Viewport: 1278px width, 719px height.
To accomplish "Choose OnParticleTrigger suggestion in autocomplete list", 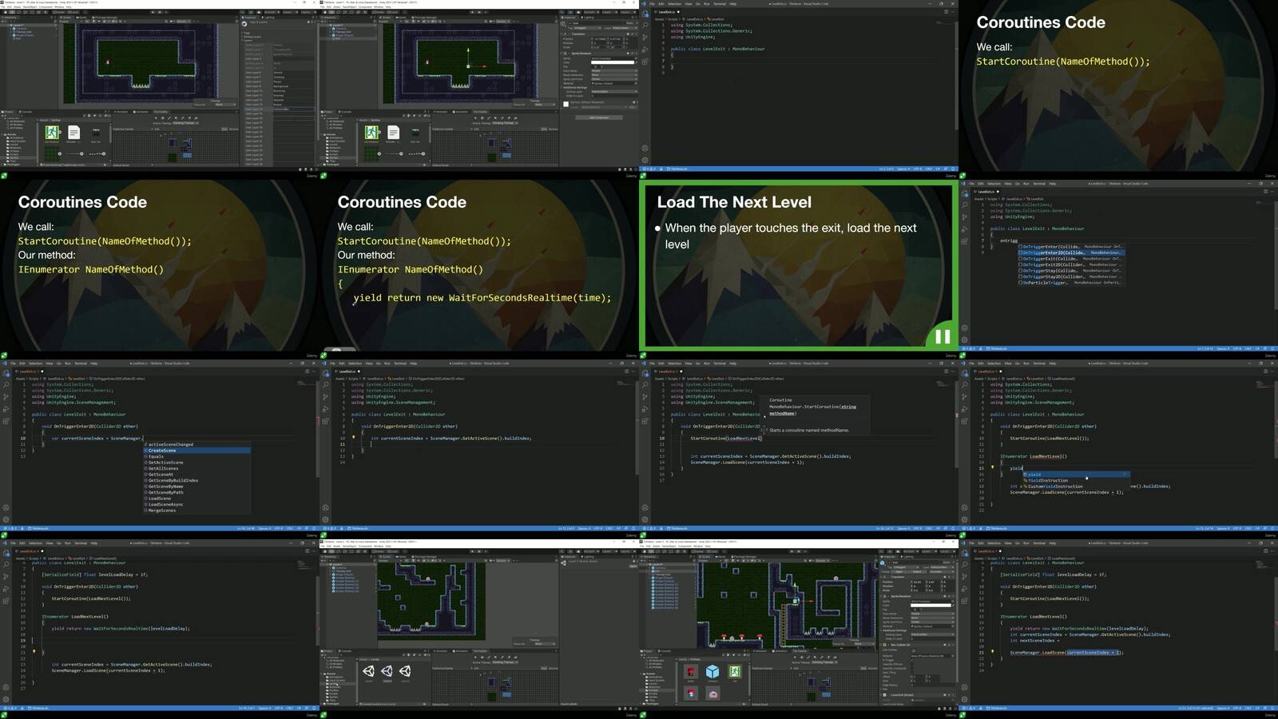I will point(1070,283).
